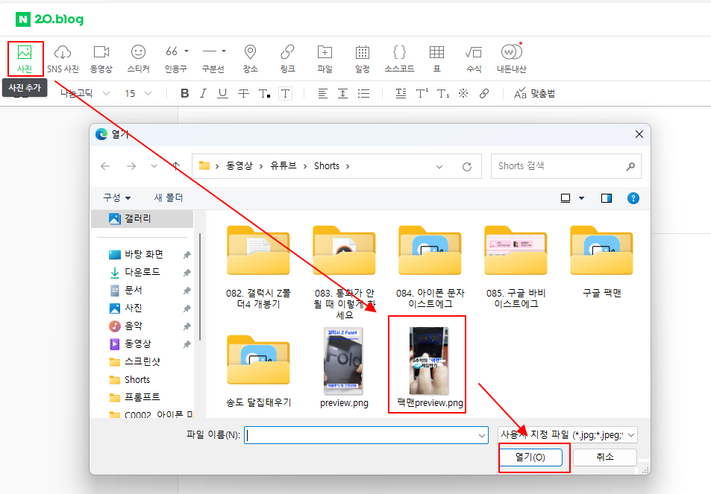Screen dimensions: 711x494
Task: Toggle Italic text formatting
Action: 203,93
